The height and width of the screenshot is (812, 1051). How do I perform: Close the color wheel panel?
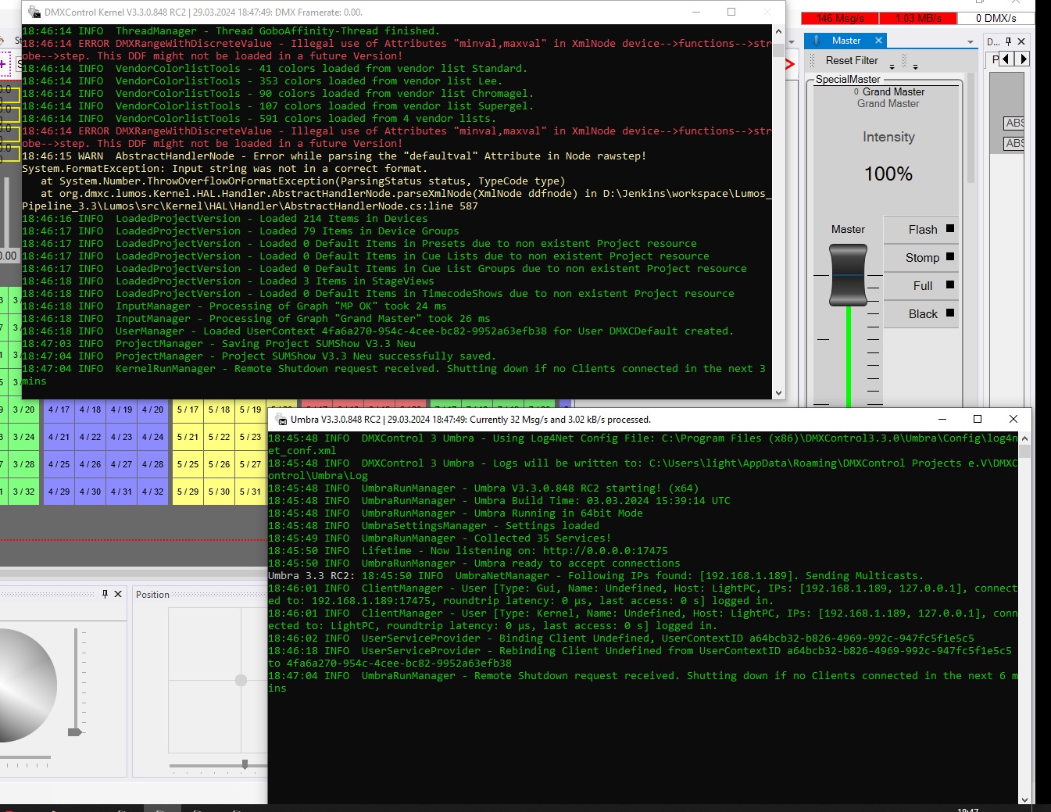118,594
